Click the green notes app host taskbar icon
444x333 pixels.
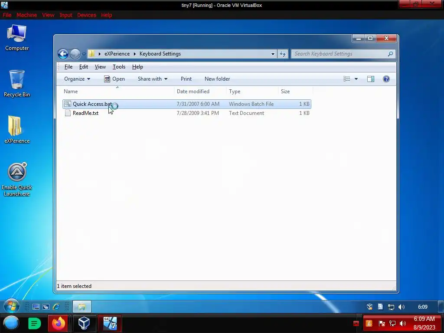tap(34, 323)
